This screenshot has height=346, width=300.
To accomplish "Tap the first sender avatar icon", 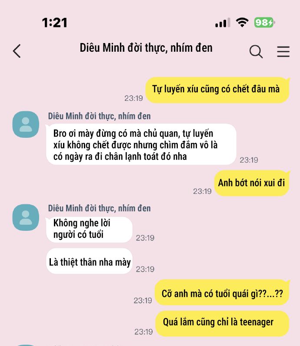I will (26, 124).
